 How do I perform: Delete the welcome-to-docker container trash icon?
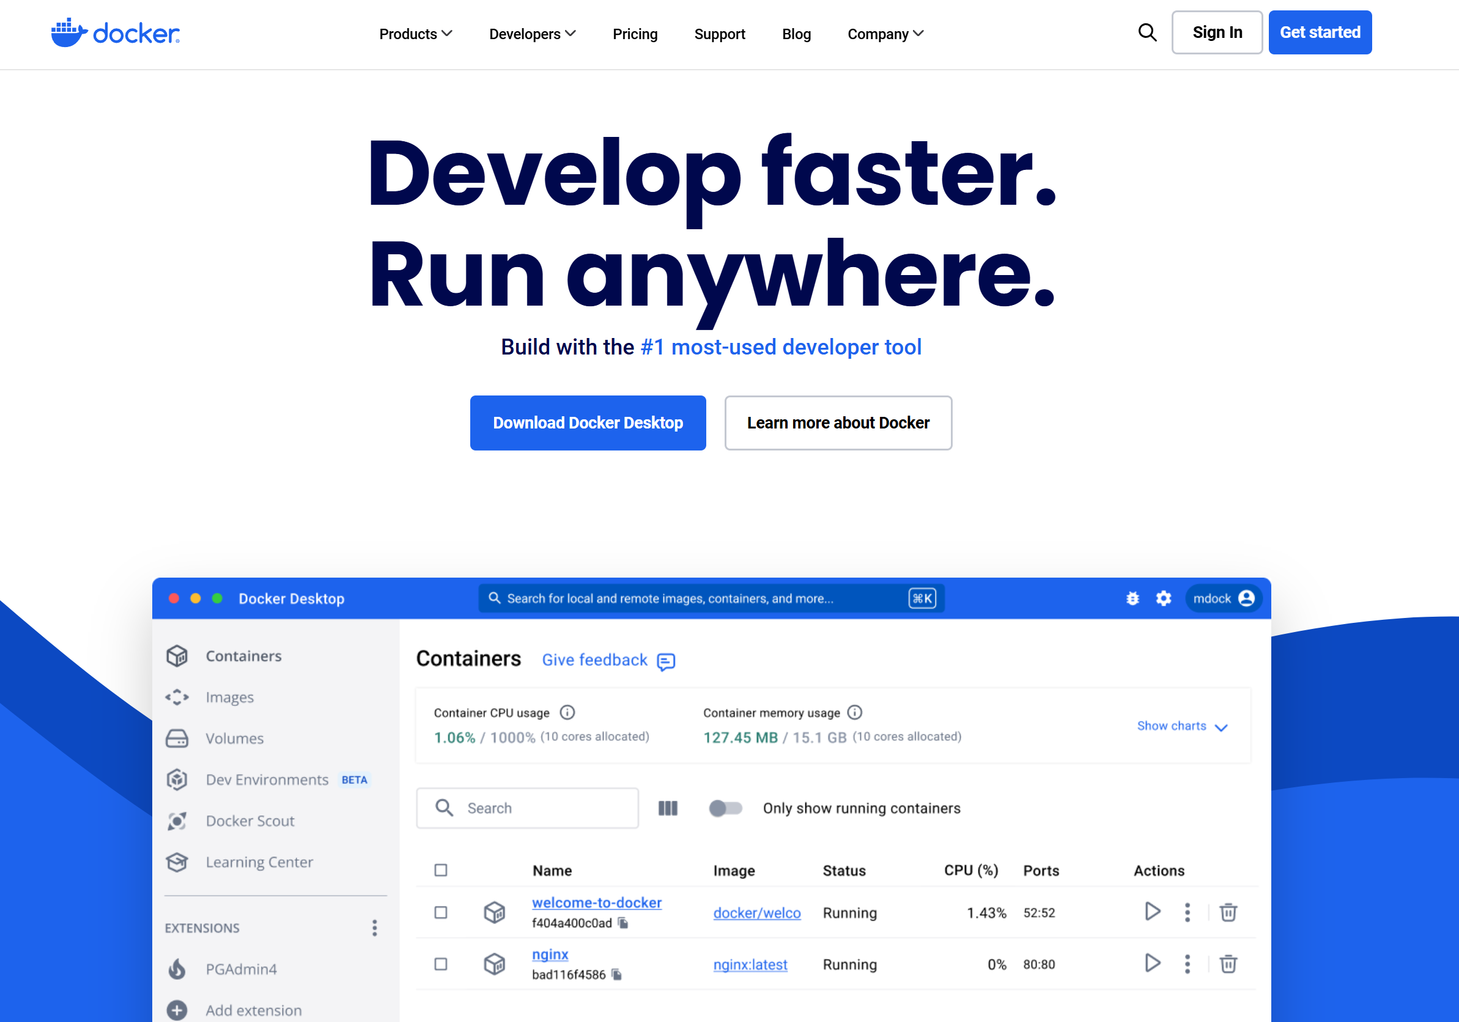click(1228, 912)
